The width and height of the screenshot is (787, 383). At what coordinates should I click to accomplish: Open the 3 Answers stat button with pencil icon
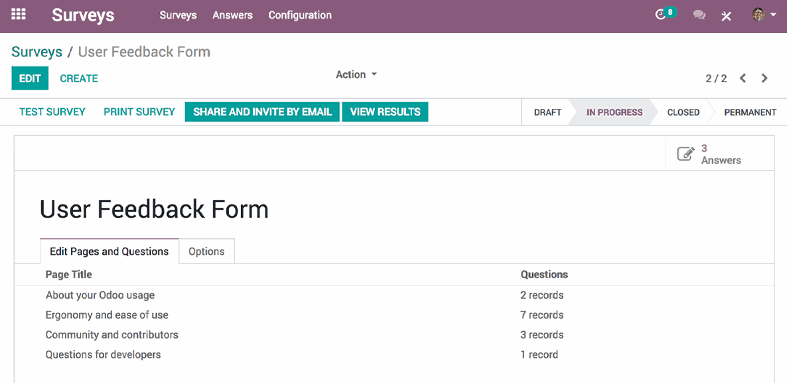tap(720, 153)
